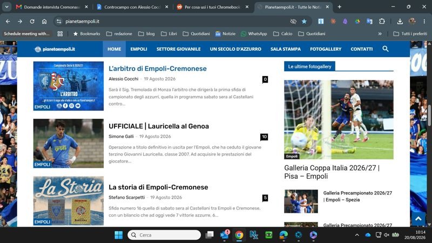Open the Schedule meeting with bookmark
This screenshot has width=432, height=243.
coord(26,33)
